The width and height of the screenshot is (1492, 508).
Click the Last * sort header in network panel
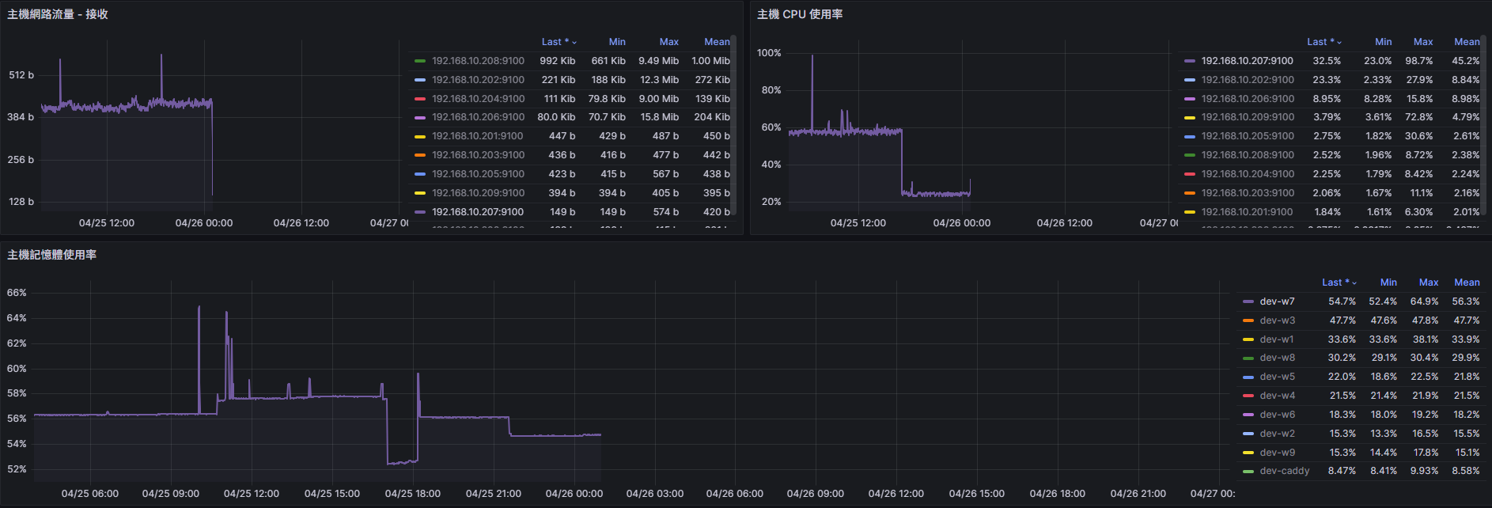[558, 42]
